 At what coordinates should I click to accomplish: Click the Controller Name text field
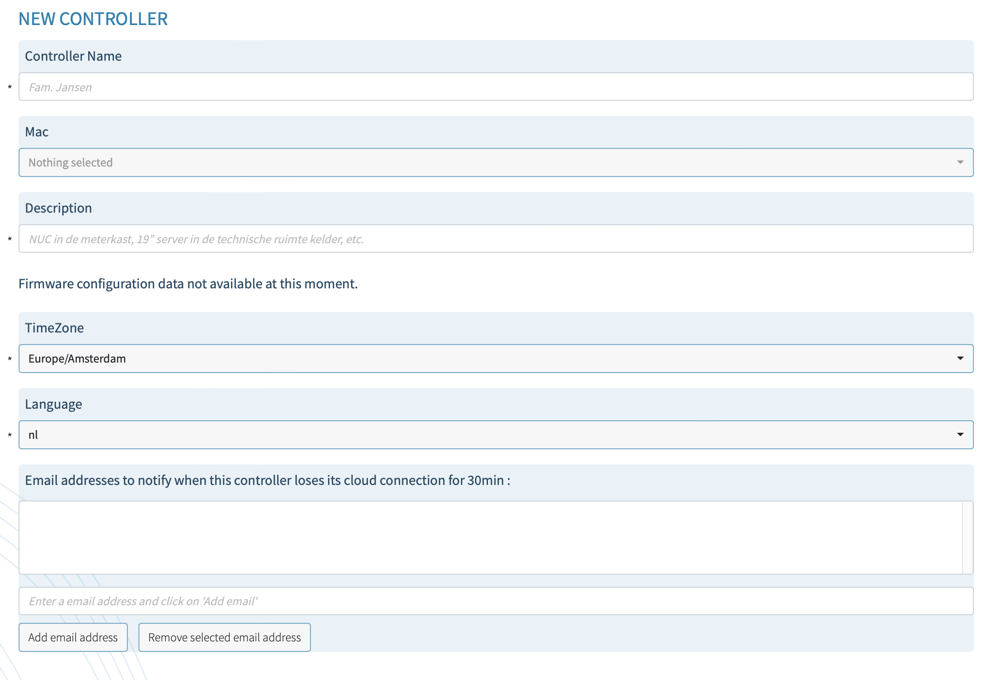495,87
